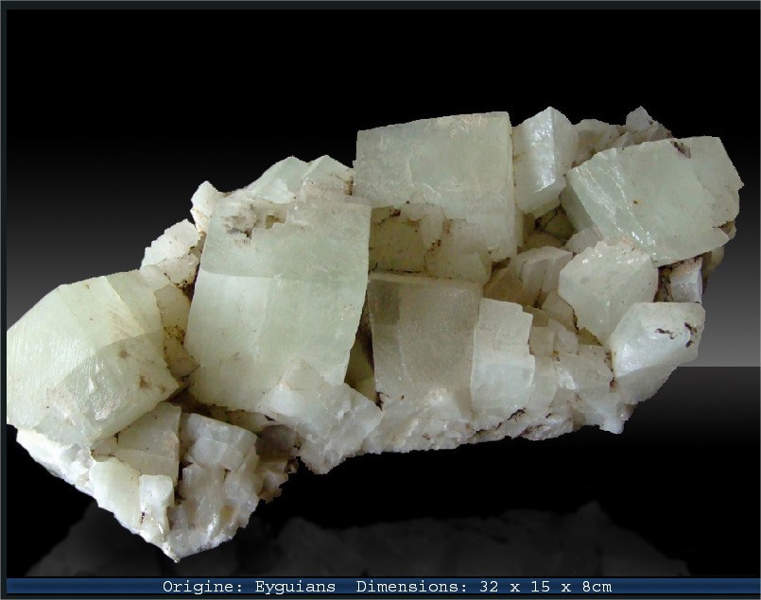Click the small crystal at the upper-right tip
The height and width of the screenshot is (600, 761).
pos(641,120)
